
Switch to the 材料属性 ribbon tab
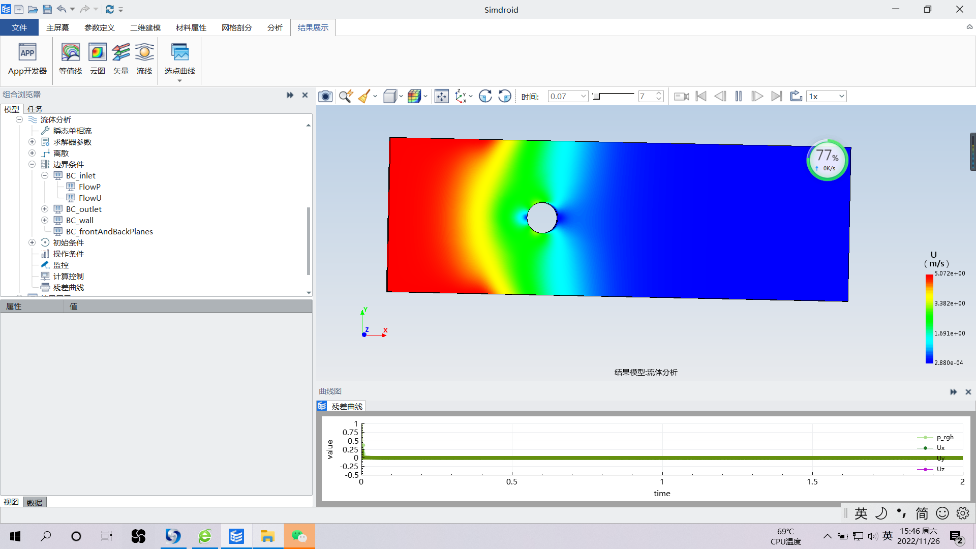tap(191, 27)
